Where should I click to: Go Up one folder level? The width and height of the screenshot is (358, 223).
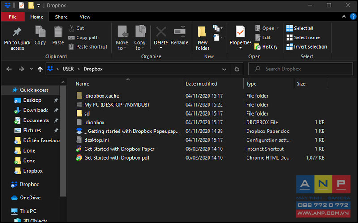40,69
